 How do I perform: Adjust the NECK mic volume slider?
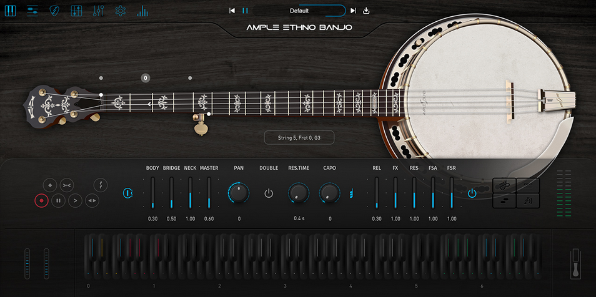point(190,193)
